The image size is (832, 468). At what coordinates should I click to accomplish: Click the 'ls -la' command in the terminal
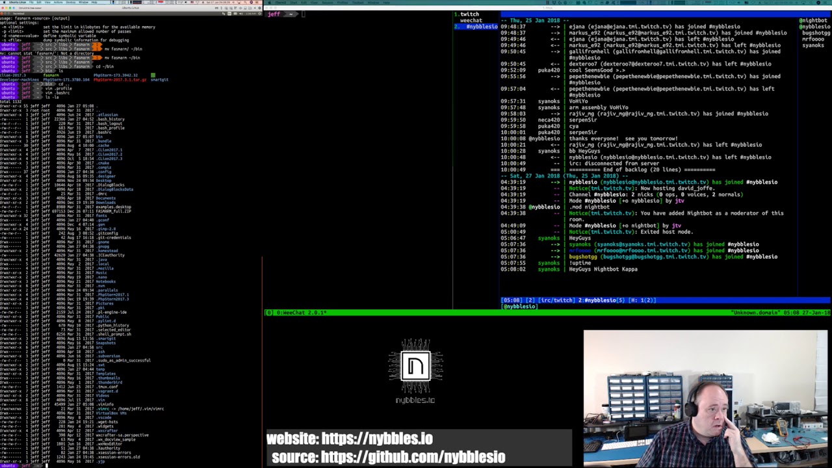(53, 97)
